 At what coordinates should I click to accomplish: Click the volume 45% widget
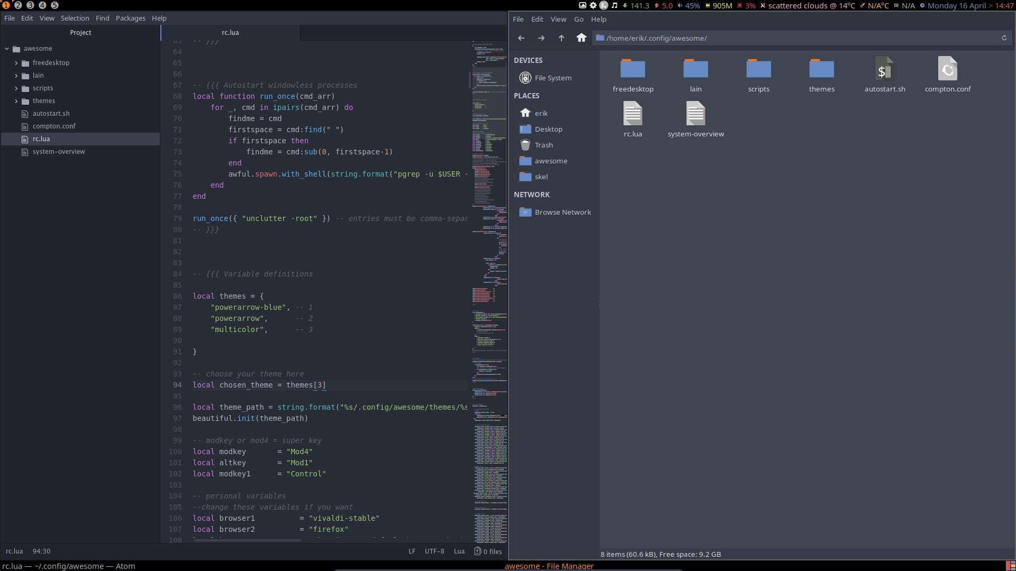pyautogui.click(x=688, y=6)
